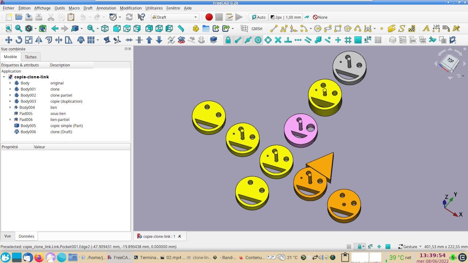Click the None autogroup button
Image resolution: width=468 pixels, height=263 pixels.
(x=320, y=17)
